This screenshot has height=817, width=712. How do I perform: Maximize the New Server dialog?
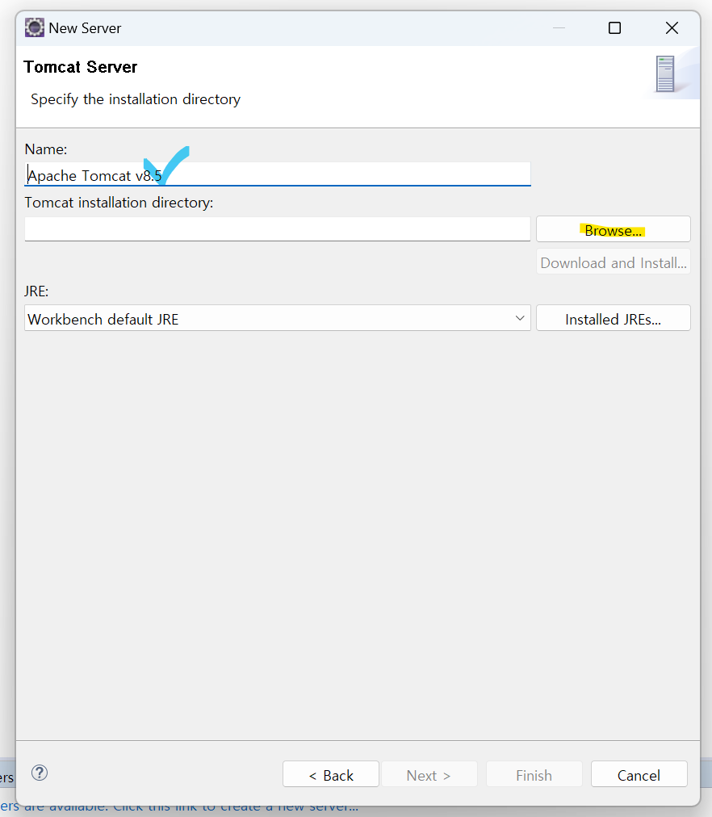[614, 27]
